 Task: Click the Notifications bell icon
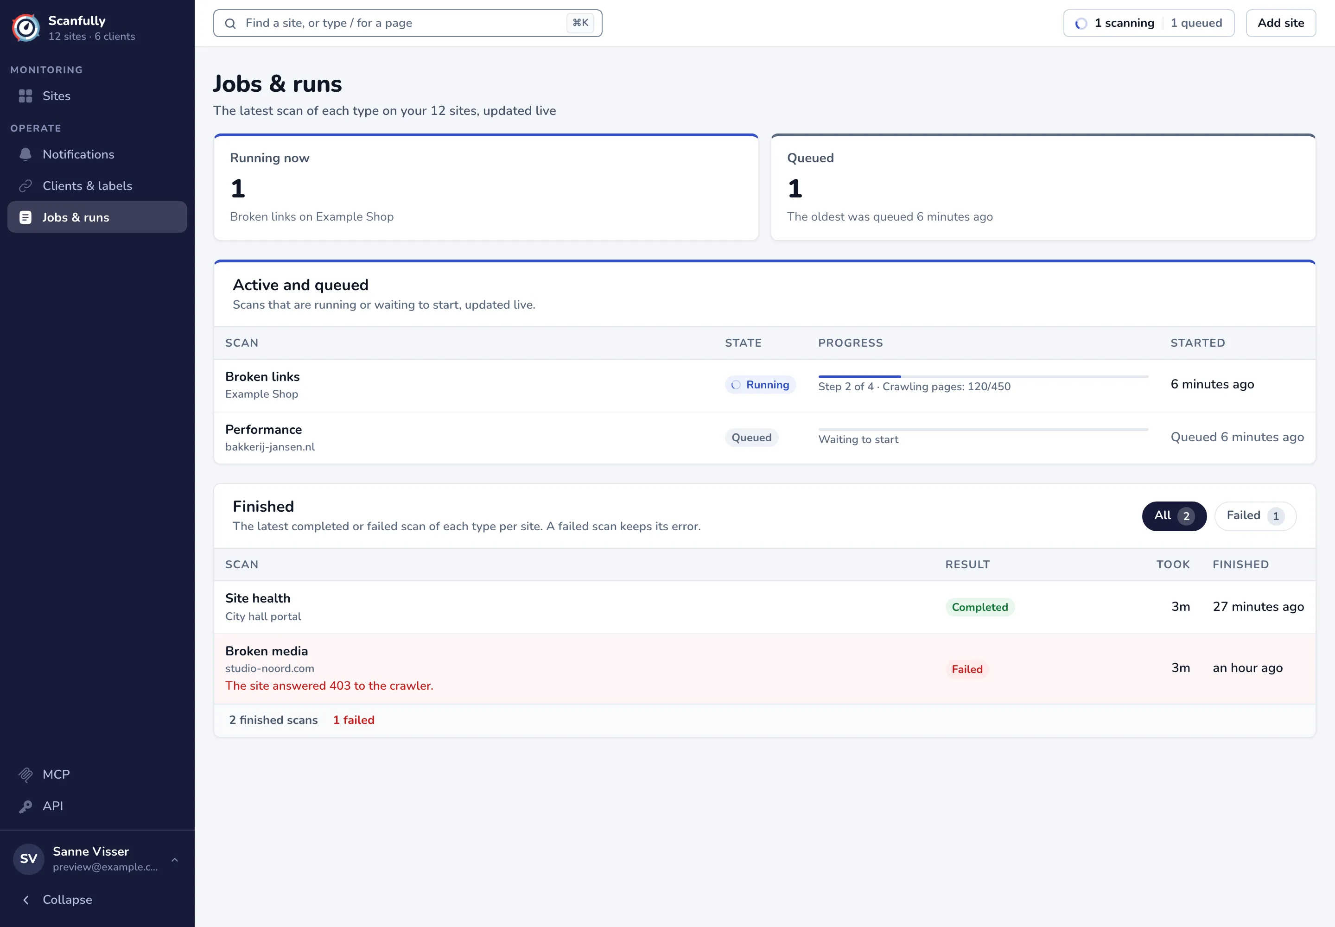tap(25, 154)
